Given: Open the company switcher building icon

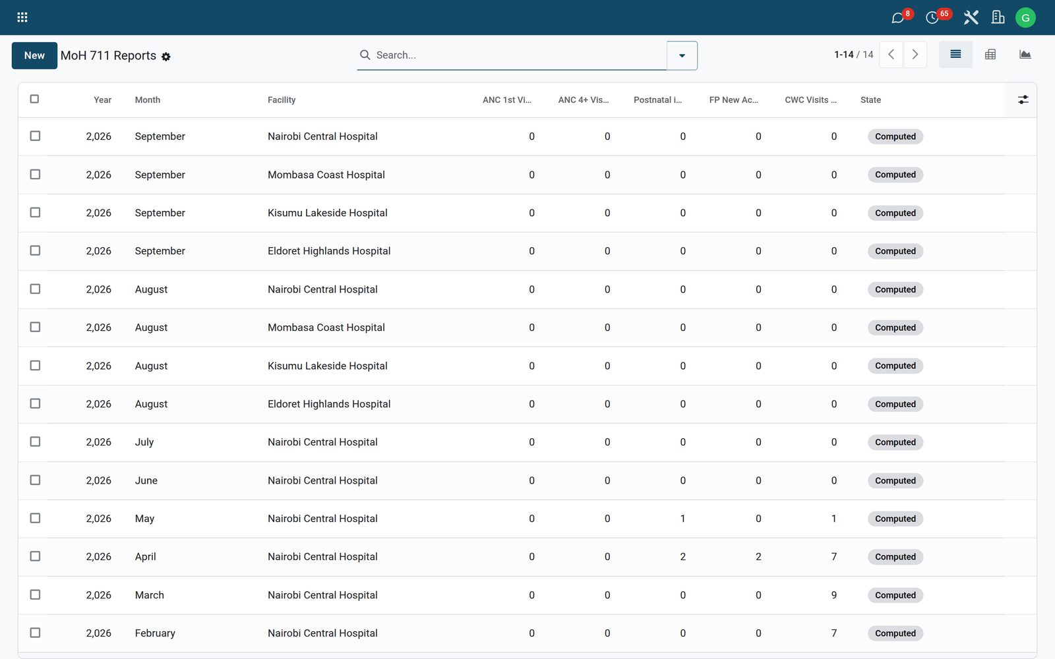Looking at the screenshot, I should tap(998, 18).
